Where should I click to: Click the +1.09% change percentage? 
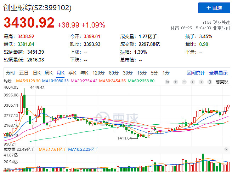tap(93, 25)
